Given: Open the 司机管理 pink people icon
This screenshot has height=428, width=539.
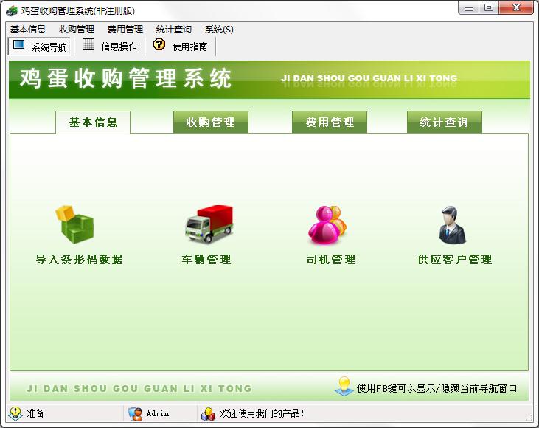Looking at the screenshot, I should pos(327,224).
